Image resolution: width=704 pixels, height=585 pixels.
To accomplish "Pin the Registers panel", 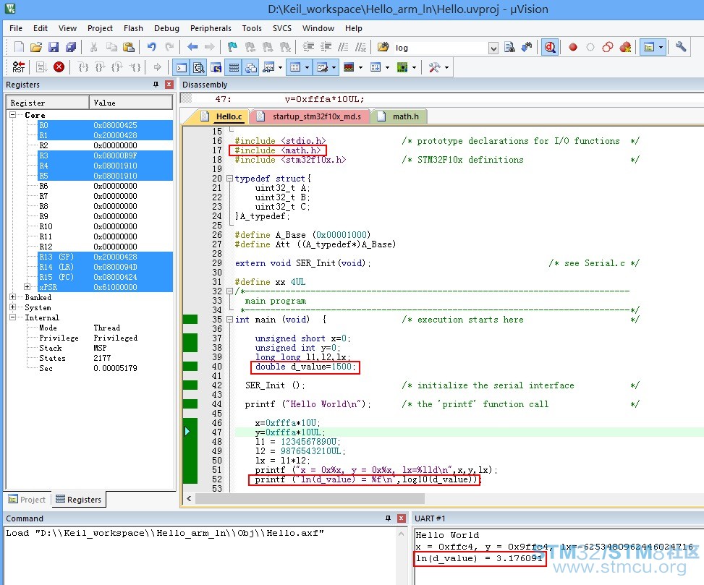I will coord(156,85).
